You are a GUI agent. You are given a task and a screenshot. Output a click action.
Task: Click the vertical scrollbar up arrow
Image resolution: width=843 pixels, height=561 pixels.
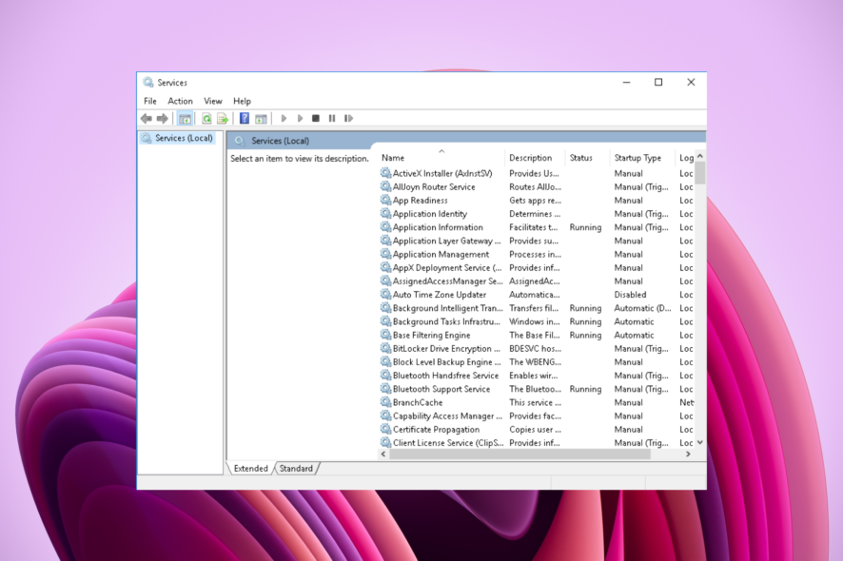700,156
